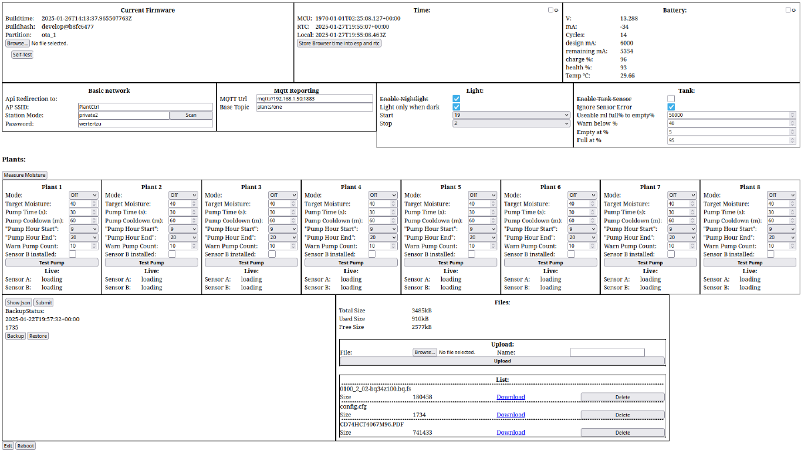Scan for WiFi networks
Screen dimensions: 801x454
(190, 115)
